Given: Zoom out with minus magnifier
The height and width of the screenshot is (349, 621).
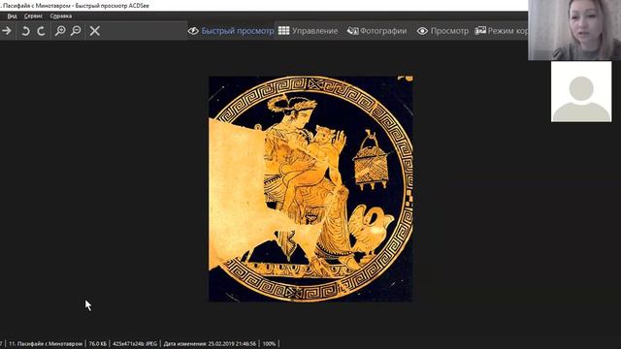Looking at the screenshot, I should pos(76,31).
